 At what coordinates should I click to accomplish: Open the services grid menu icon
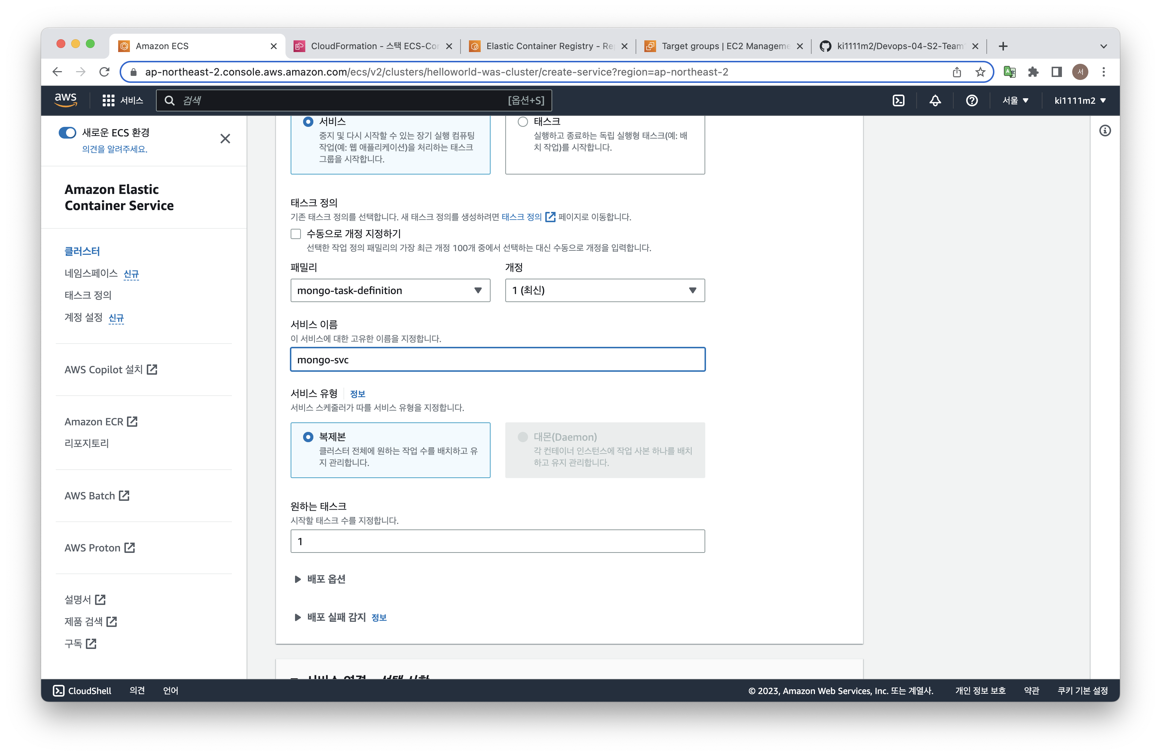pos(108,100)
